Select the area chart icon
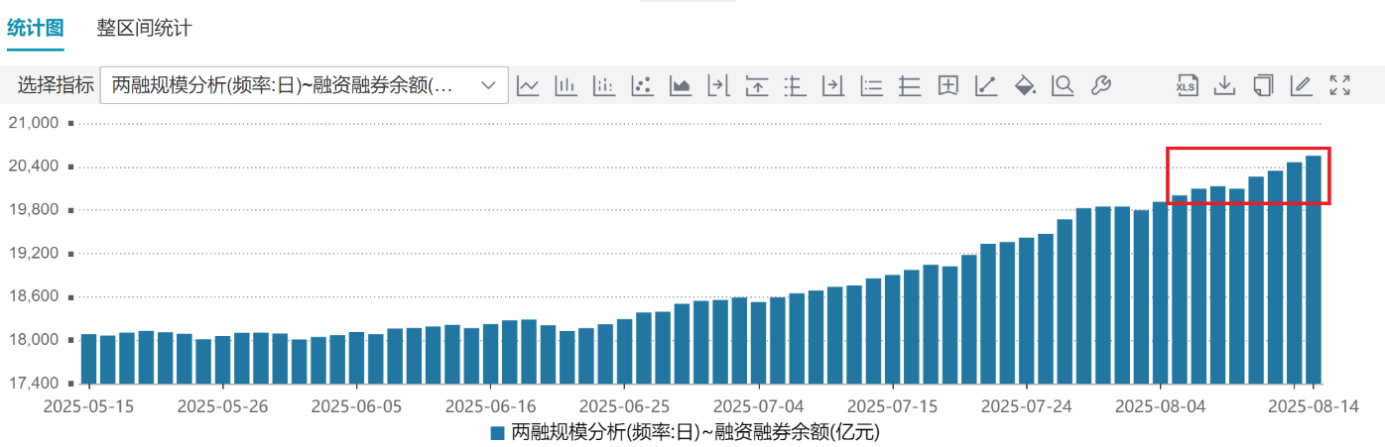Image resolution: width=1385 pixels, height=447 pixels. click(680, 86)
